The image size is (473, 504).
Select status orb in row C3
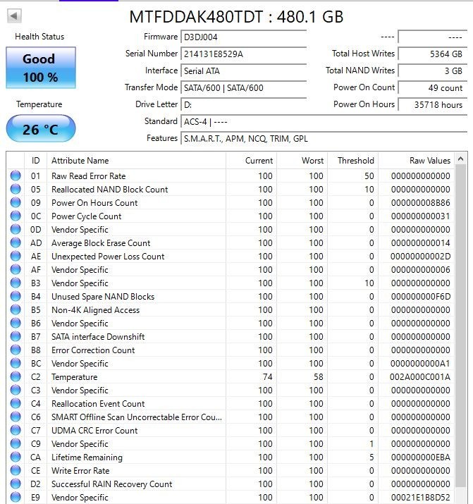point(16,391)
